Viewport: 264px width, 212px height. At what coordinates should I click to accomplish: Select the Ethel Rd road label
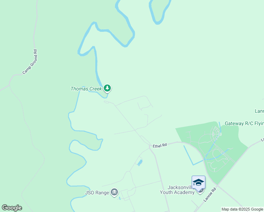click(x=160, y=146)
